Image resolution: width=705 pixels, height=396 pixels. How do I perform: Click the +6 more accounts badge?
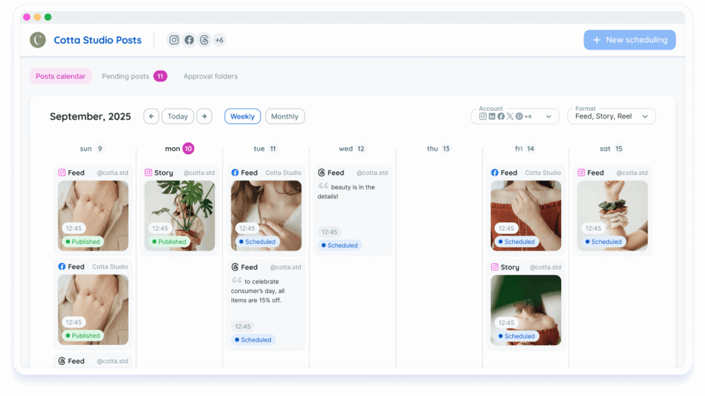coord(219,40)
